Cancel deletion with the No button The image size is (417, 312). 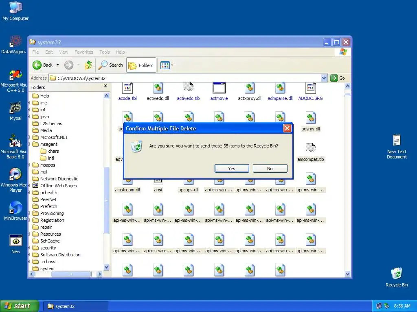coord(270,169)
